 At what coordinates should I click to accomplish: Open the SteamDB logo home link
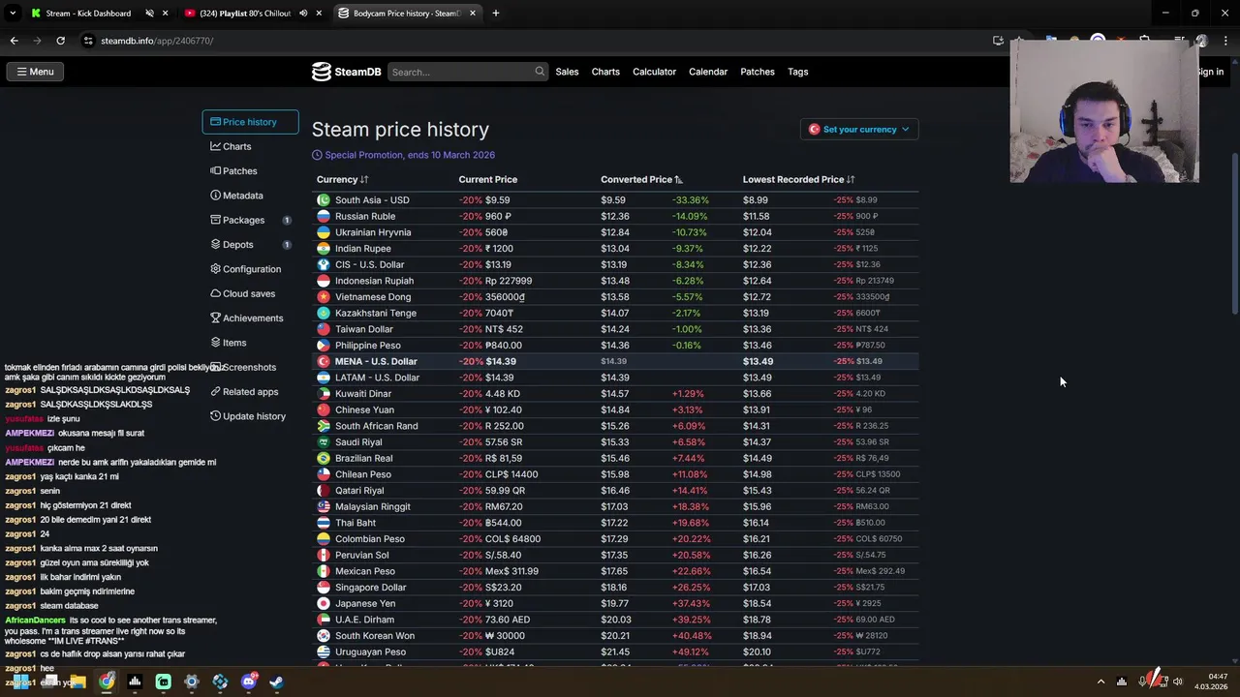346,72
